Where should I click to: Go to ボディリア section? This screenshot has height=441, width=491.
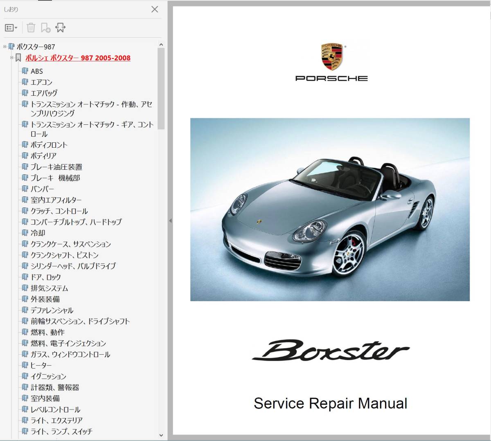[43, 156]
